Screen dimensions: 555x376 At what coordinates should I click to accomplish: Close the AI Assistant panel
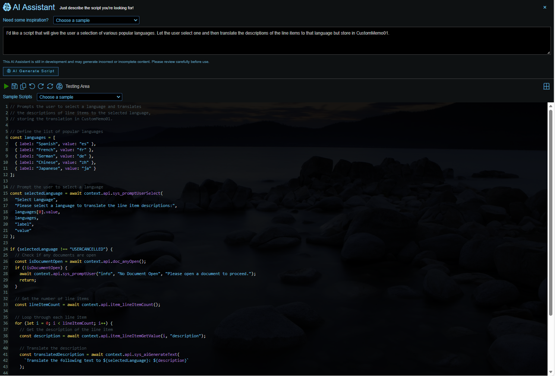click(545, 7)
